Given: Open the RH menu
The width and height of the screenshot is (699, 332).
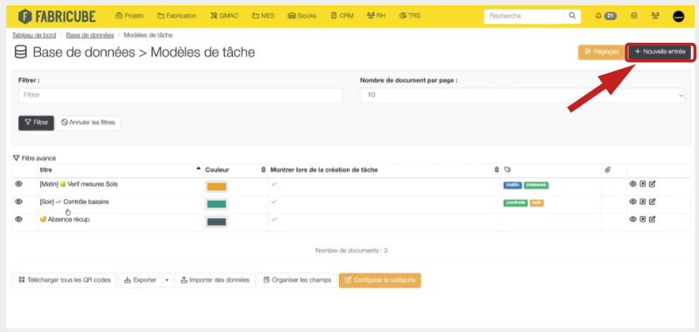Looking at the screenshot, I should [x=377, y=16].
